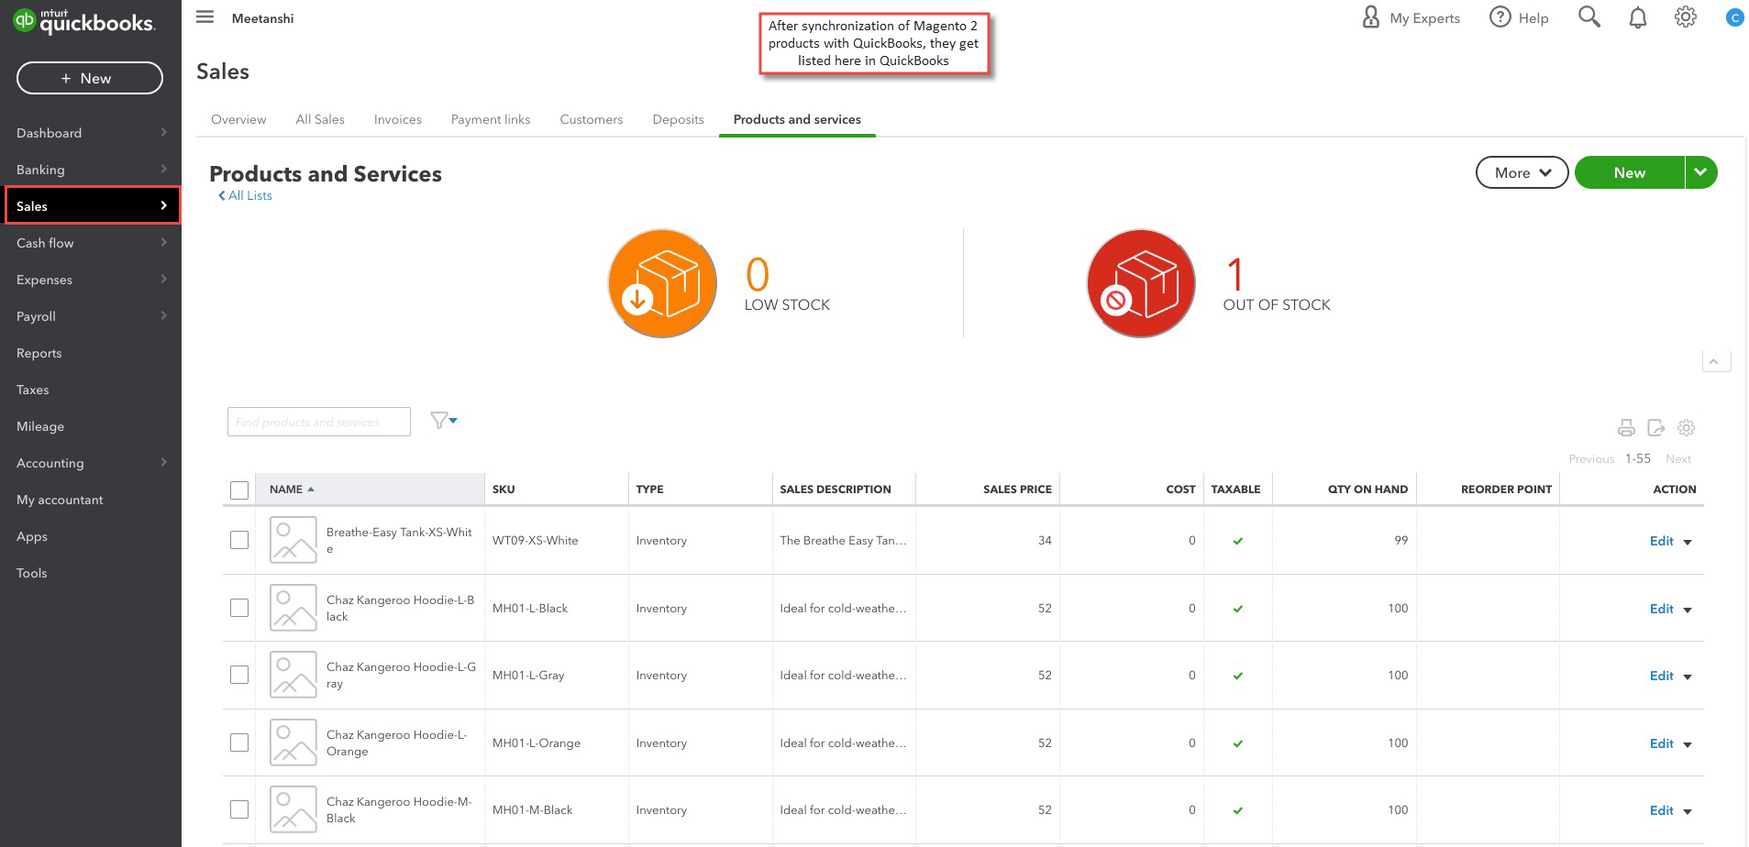Screen dimensions: 1749x847
Task: Open the filter funnel dropdown
Action: tap(444, 421)
